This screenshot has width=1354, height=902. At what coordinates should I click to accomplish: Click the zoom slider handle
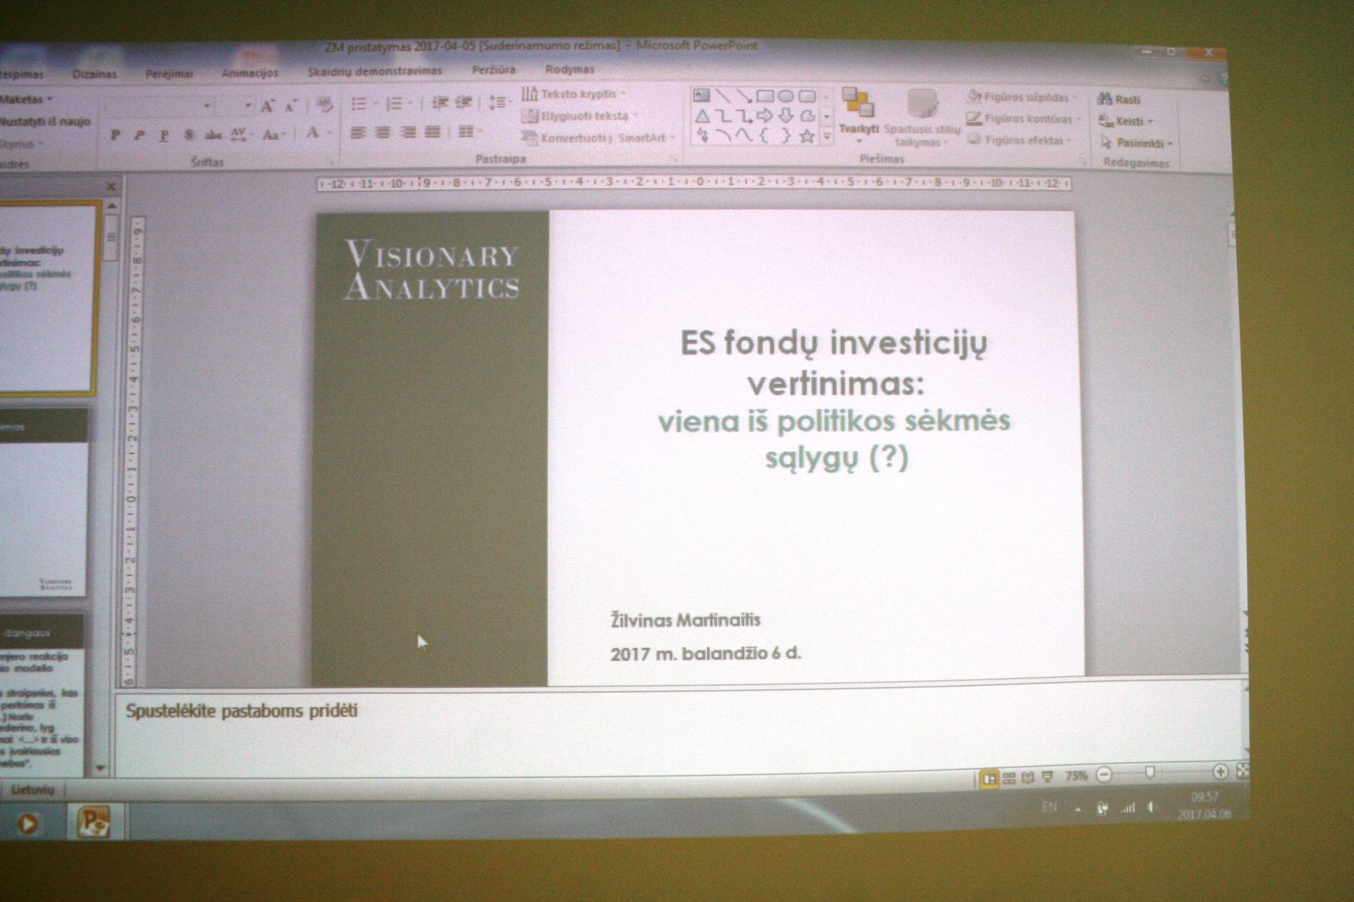pos(1149,773)
